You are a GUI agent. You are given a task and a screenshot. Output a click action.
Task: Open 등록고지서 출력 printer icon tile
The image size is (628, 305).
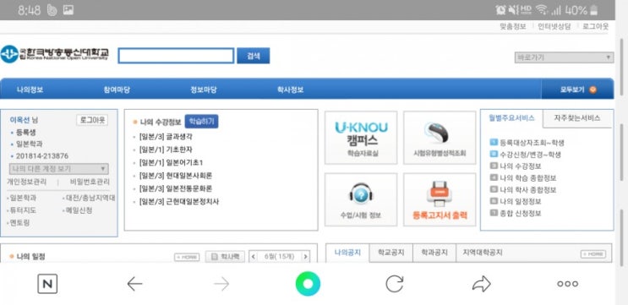pos(440,199)
